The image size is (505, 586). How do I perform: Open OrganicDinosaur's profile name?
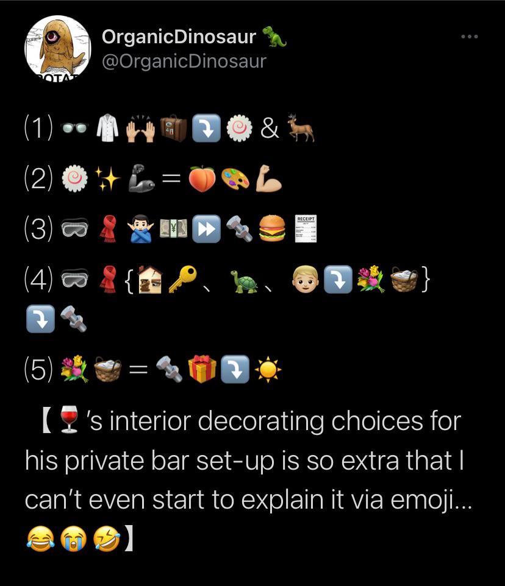click(179, 37)
